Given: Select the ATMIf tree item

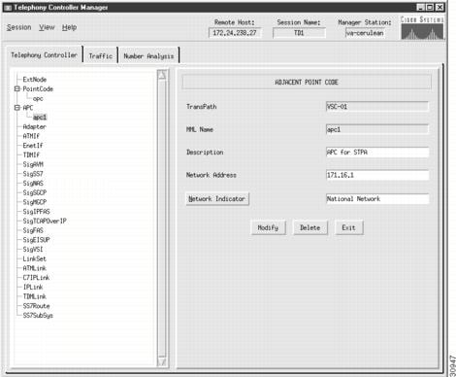Looking at the screenshot, I should (31, 136).
